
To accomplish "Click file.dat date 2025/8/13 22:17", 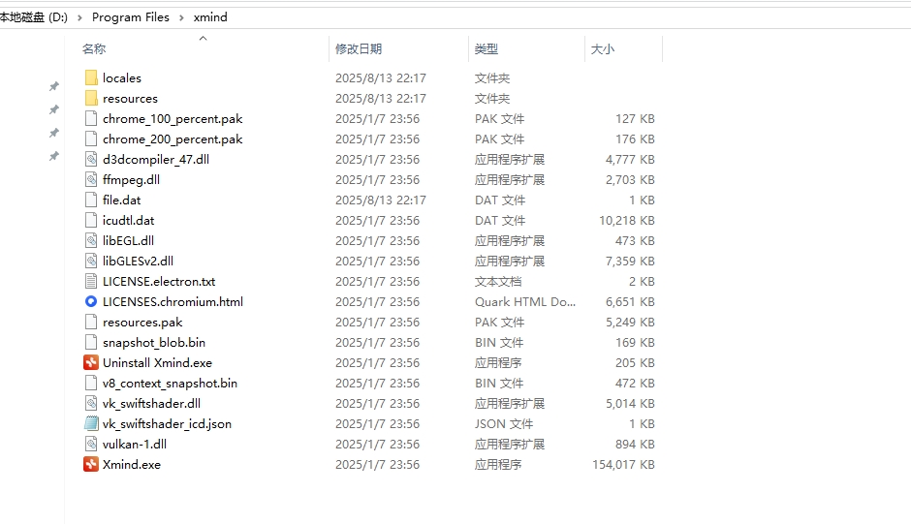I will [x=381, y=200].
